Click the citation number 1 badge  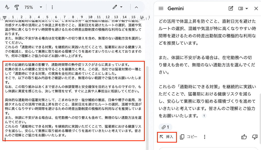(204, 116)
